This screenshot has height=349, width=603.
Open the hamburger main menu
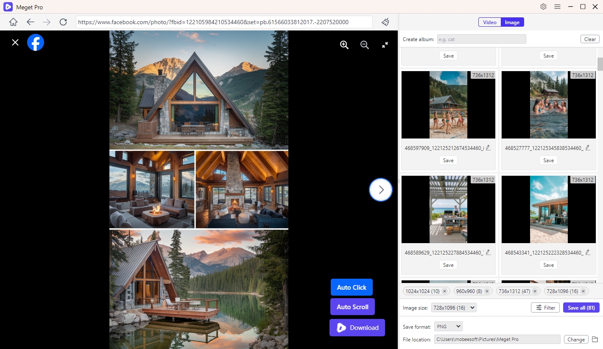coord(558,7)
